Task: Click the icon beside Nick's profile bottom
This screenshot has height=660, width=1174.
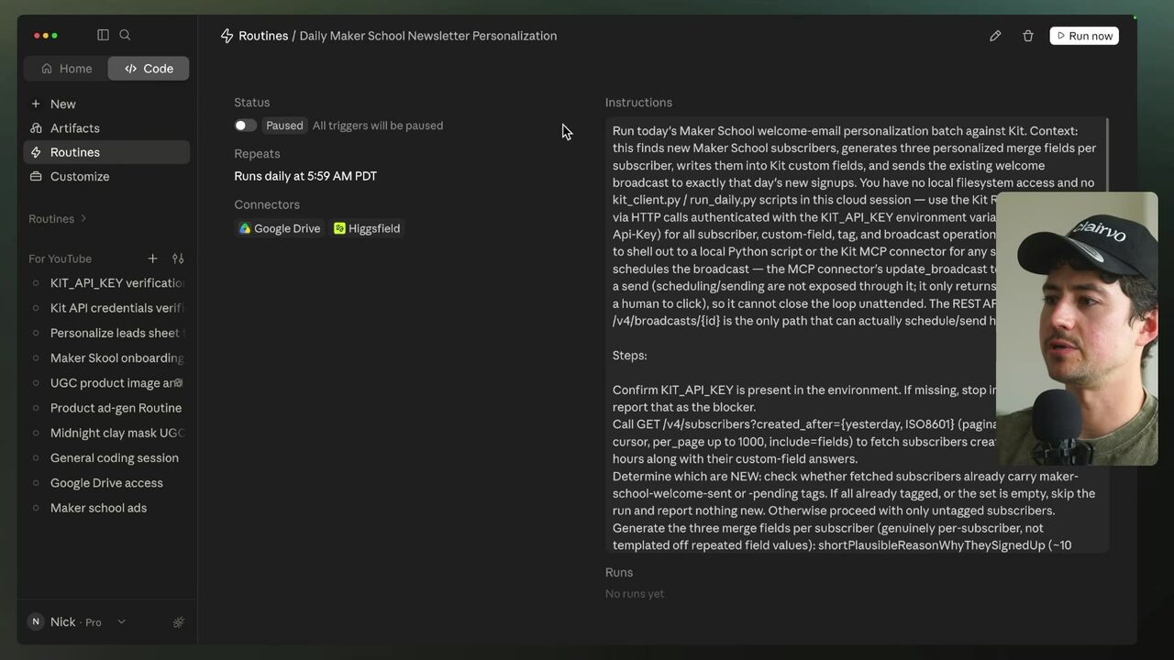Action: pos(178,622)
